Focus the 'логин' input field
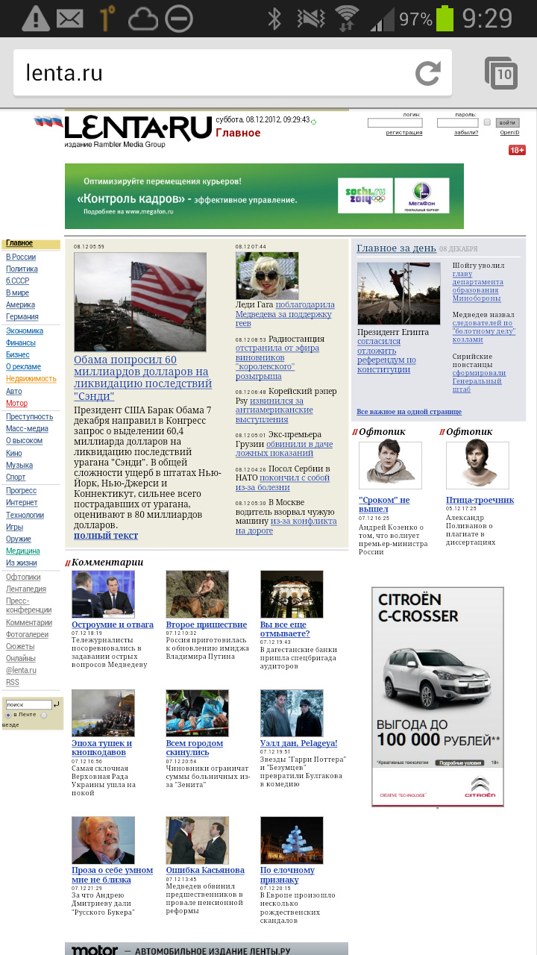 coord(395,122)
